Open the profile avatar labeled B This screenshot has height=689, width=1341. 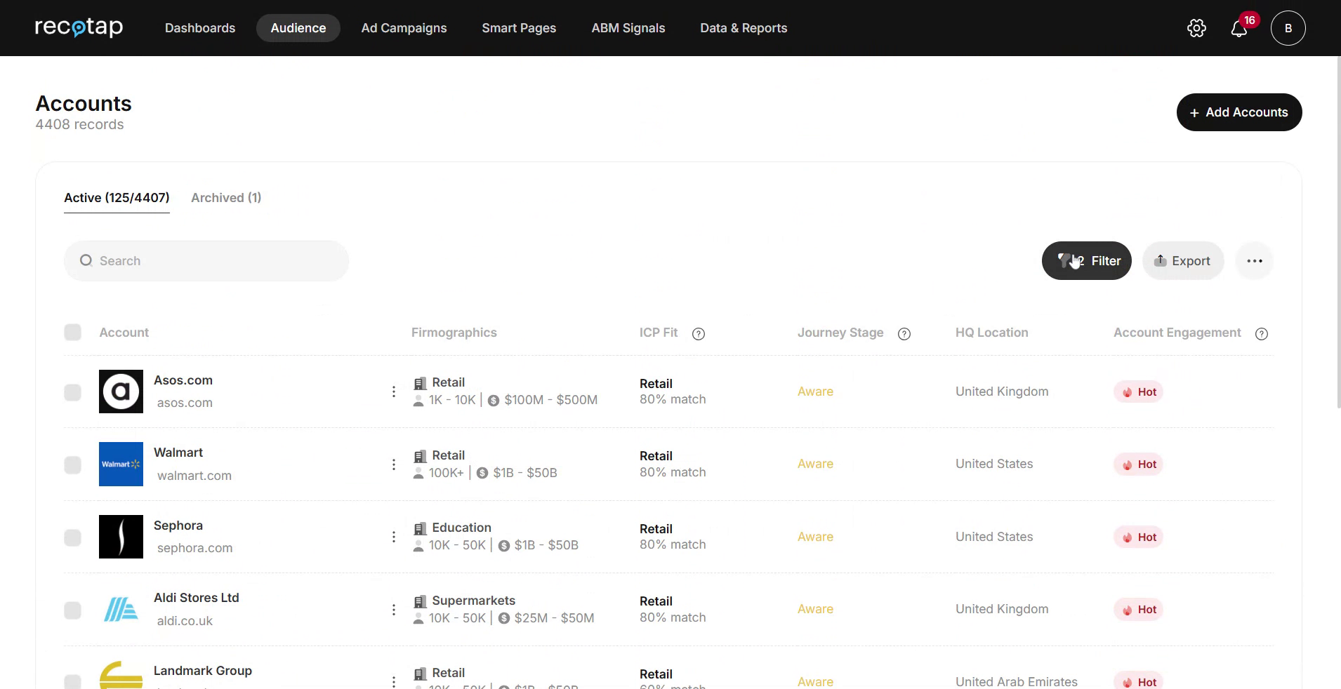(1288, 28)
